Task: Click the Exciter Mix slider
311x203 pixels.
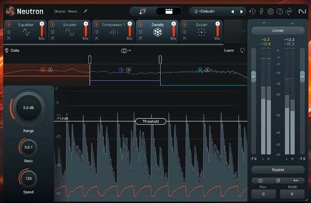Action: click(218, 29)
